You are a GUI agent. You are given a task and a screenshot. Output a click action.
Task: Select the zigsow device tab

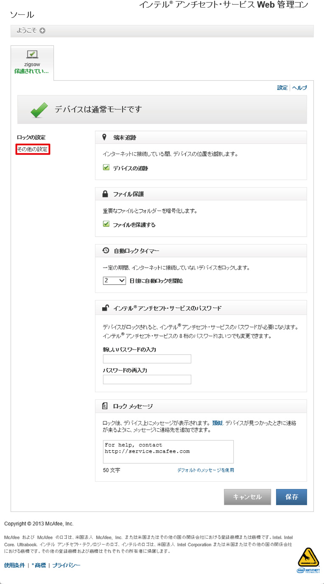pyautogui.click(x=32, y=62)
